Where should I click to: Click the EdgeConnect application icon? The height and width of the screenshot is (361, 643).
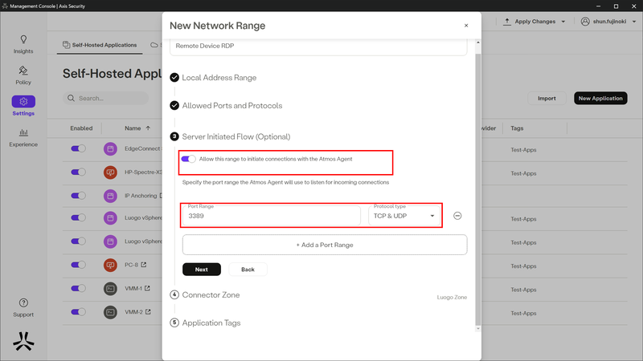pyautogui.click(x=110, y=149)
